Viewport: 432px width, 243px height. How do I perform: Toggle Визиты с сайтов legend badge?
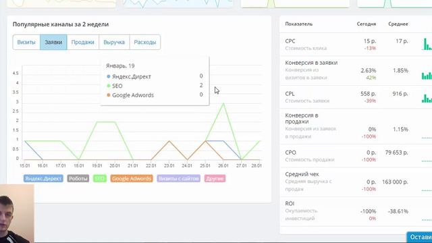pyautogui.click(x=178, y=178)
